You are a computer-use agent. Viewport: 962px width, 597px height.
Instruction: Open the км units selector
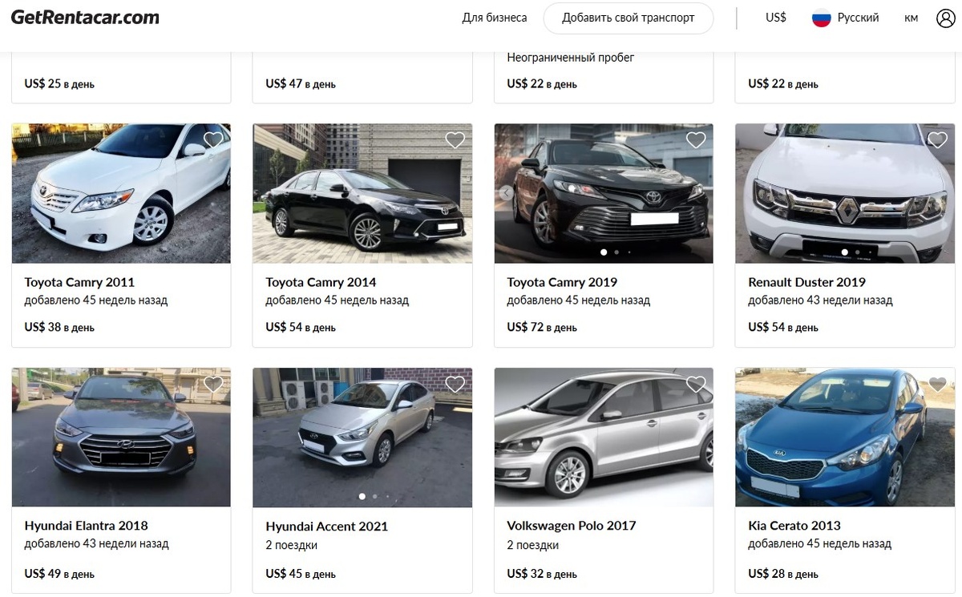click(910, 17)
